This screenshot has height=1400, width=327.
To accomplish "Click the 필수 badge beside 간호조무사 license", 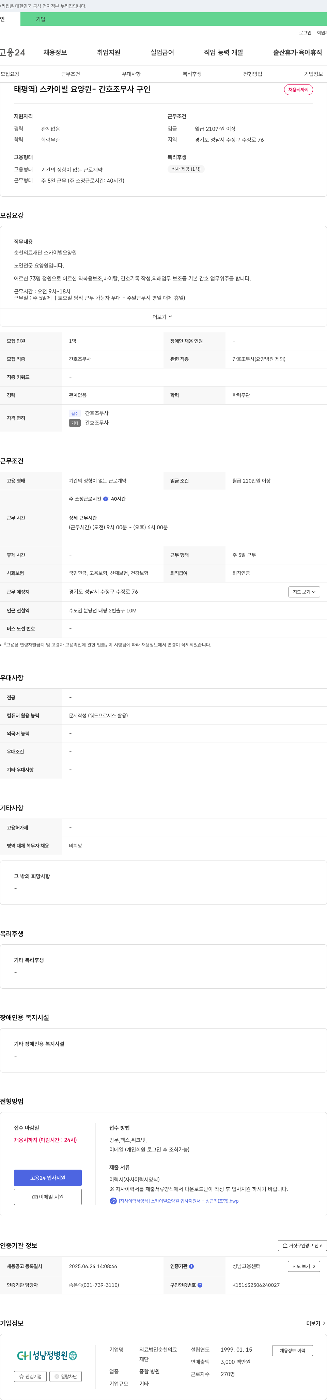I will [x=74, y=413].
